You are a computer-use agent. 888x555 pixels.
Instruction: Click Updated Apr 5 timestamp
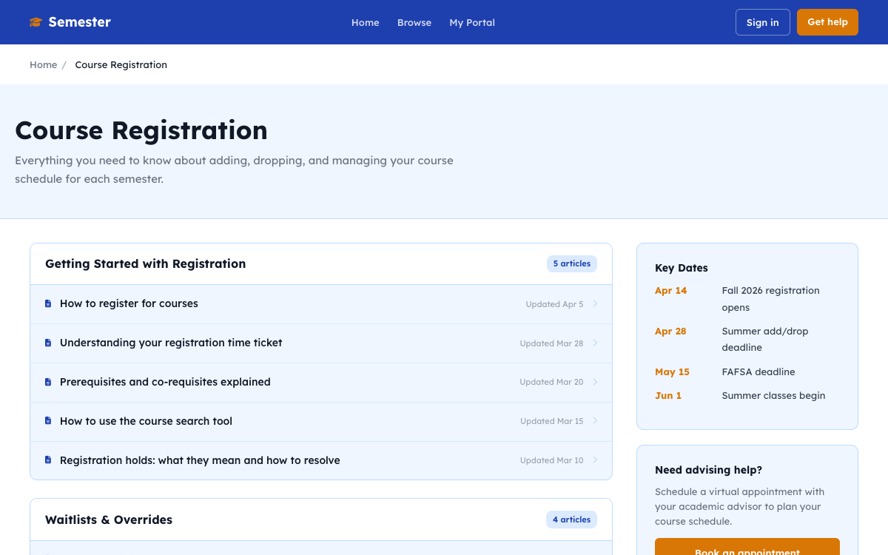click(554, 304)
